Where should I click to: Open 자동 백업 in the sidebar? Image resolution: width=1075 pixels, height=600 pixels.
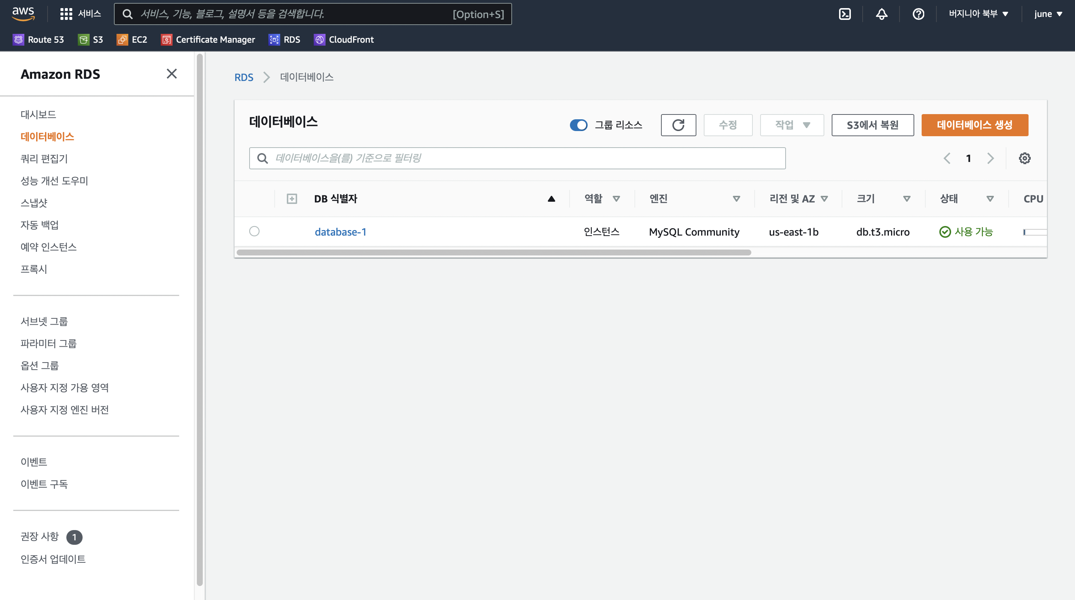[x=40, y=225]
